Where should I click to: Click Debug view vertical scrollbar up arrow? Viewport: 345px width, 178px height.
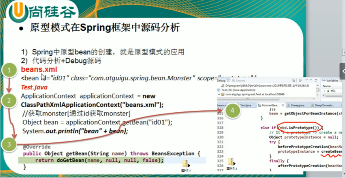tap(318, 85)
